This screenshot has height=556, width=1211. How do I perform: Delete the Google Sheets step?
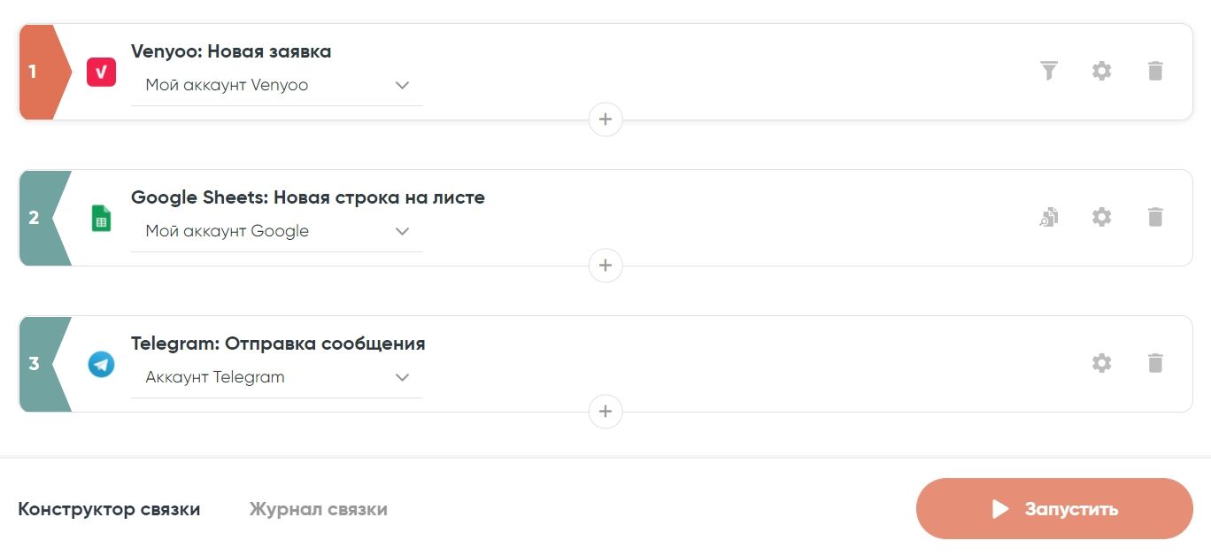coord(1155,217)
